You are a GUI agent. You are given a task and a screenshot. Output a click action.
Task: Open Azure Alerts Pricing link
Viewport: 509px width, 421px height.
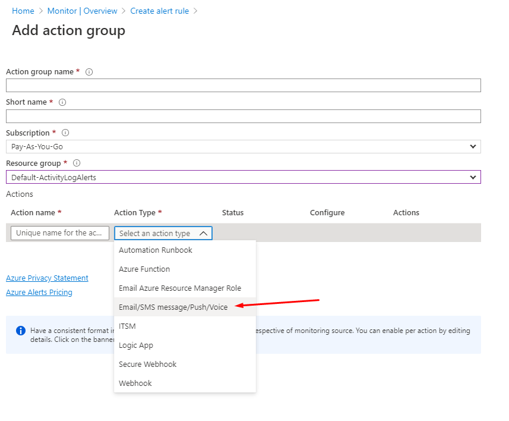[39, 293]
